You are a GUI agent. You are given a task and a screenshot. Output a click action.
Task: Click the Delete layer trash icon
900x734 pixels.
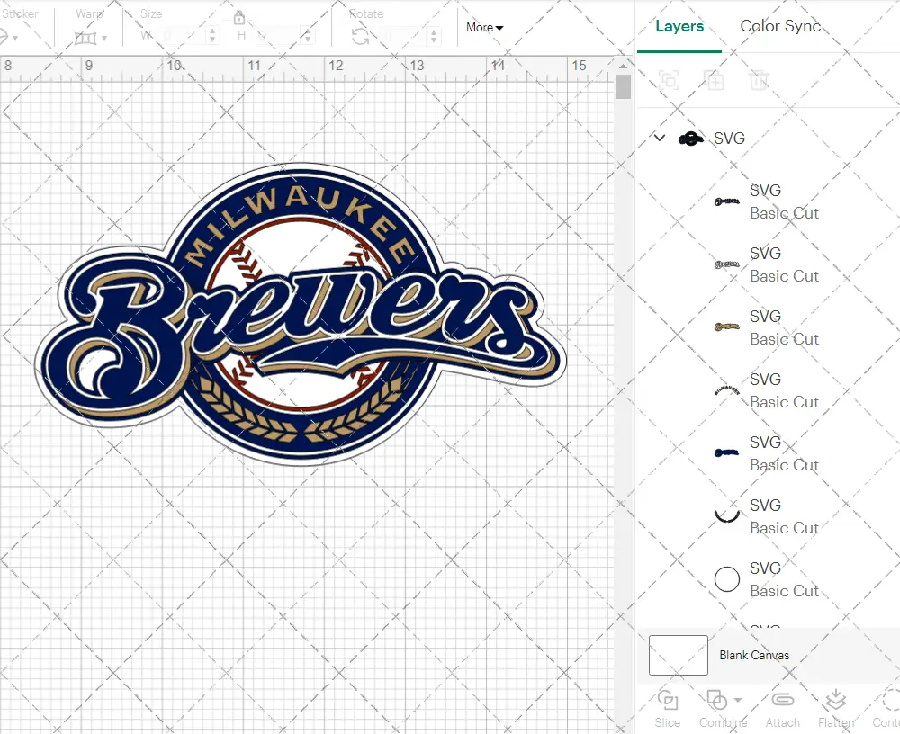[x=759, y=80]
